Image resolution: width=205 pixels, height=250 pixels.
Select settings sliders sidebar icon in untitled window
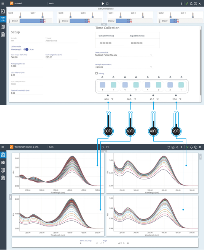3,19
